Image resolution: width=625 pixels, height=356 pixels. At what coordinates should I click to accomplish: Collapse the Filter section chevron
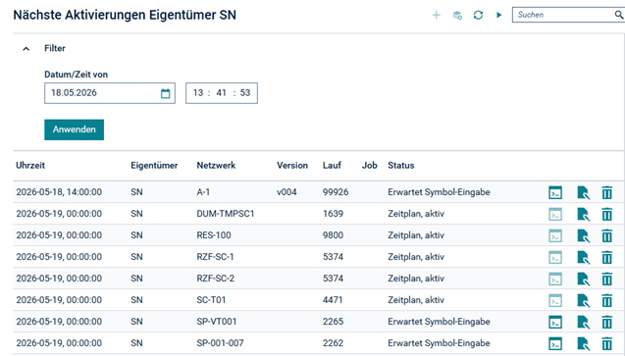point(26,49)
